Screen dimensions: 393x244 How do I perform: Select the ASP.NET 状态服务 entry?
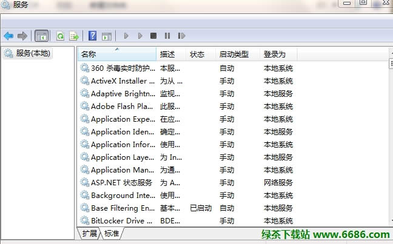[121, 182]
